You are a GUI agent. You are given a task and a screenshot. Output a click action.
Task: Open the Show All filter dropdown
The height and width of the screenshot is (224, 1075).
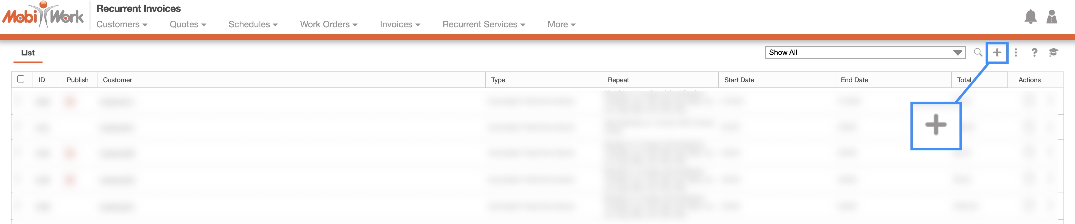865,53
